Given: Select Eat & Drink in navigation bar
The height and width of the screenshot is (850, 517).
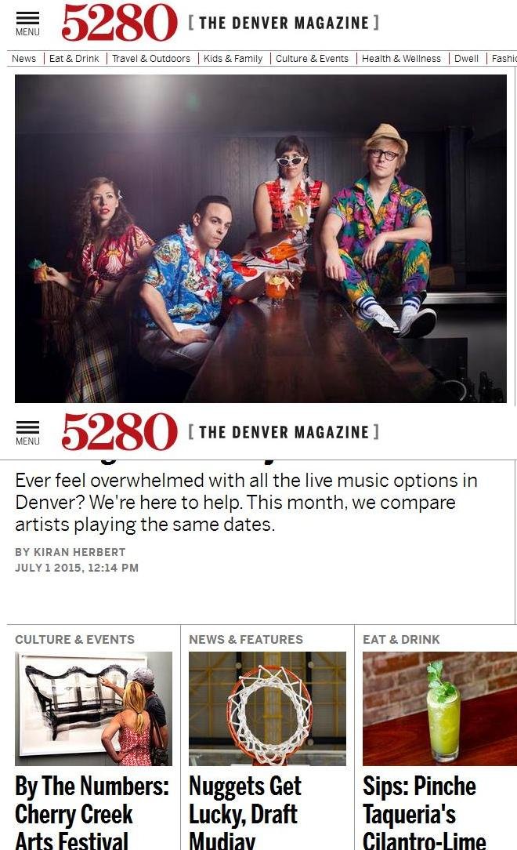Looking at the screenshot, I should (74, 59).
